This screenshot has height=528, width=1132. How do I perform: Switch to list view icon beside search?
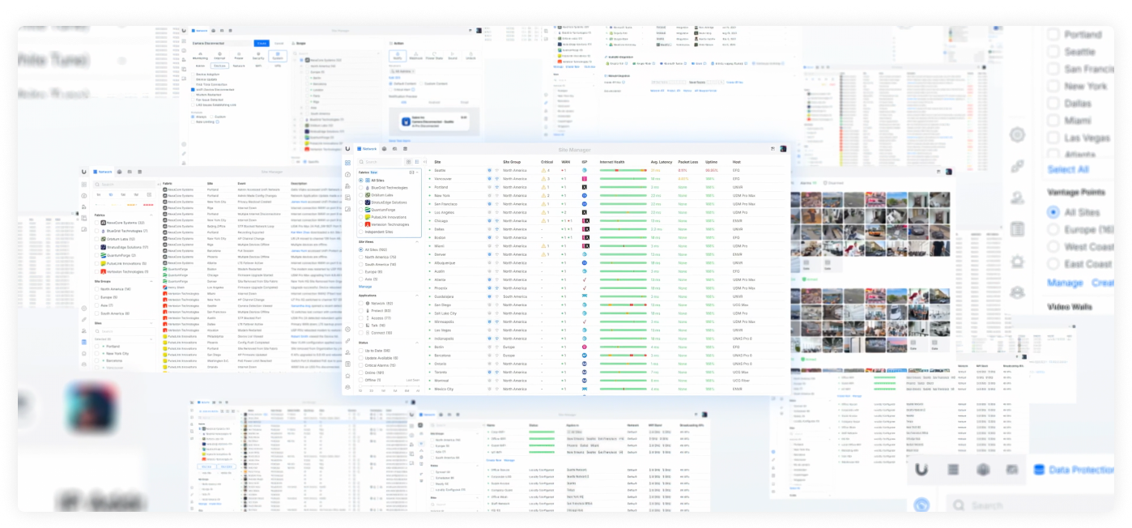417,162
